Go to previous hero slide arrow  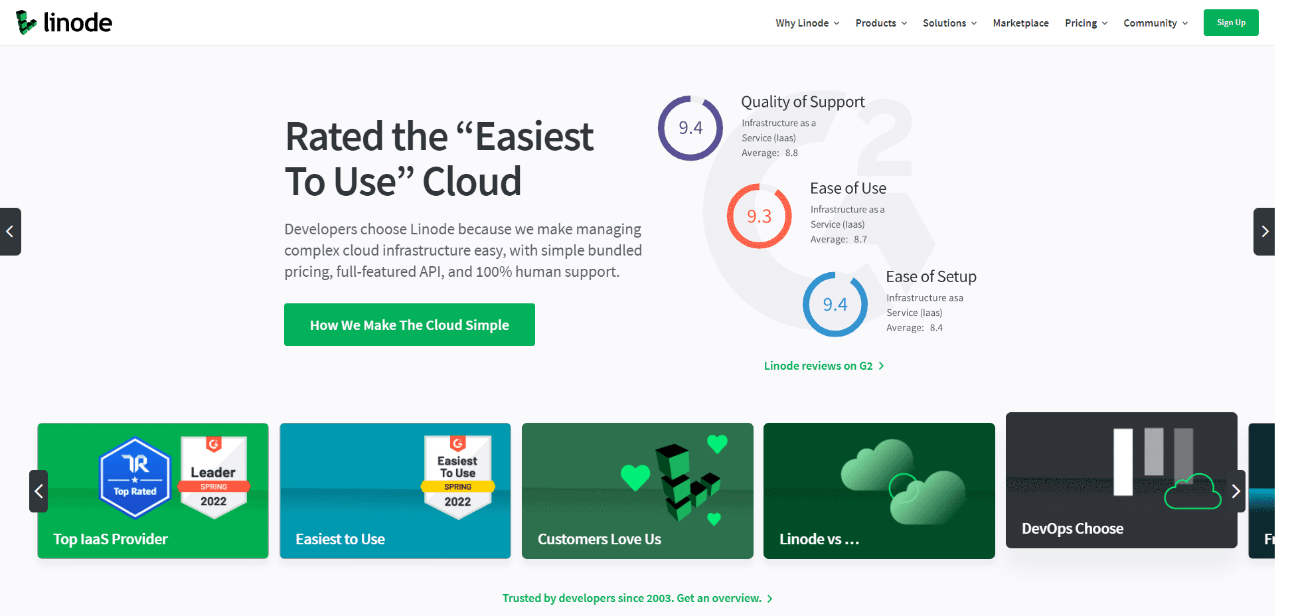tap(10, 232)
